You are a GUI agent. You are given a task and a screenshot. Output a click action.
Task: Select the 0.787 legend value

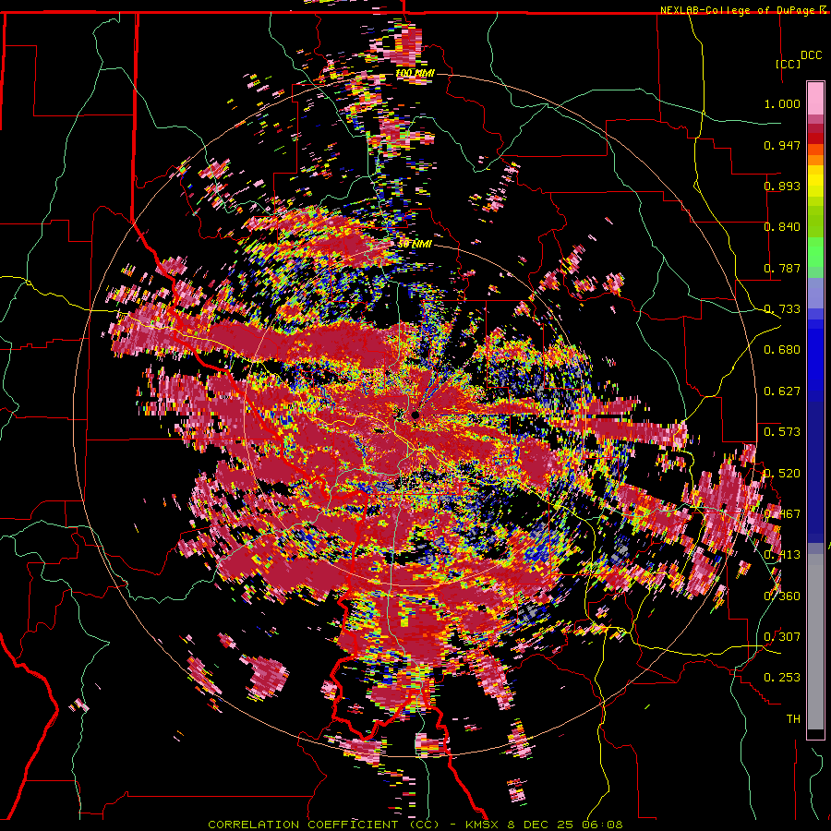click(782, 268)
